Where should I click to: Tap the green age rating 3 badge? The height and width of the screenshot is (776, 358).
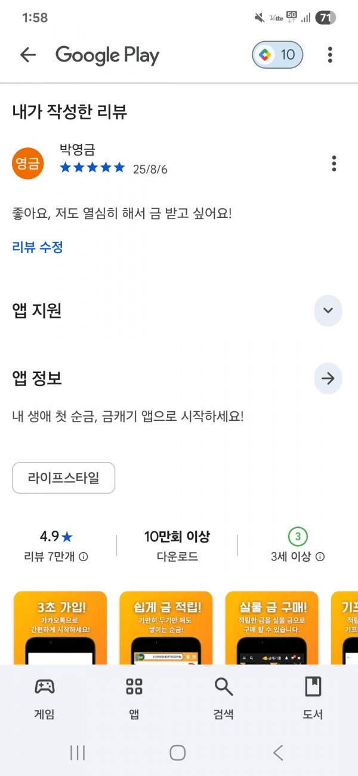point(298,537)
